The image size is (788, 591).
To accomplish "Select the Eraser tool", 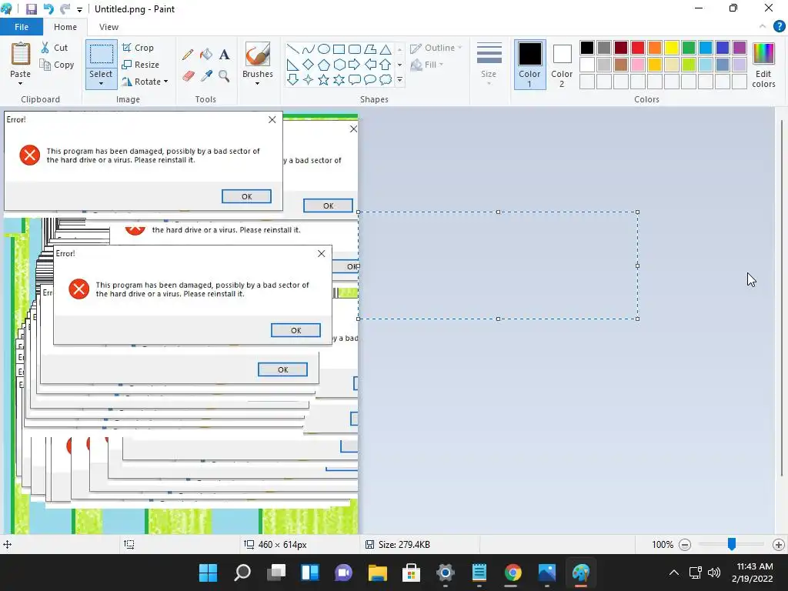I will [188, 76].
